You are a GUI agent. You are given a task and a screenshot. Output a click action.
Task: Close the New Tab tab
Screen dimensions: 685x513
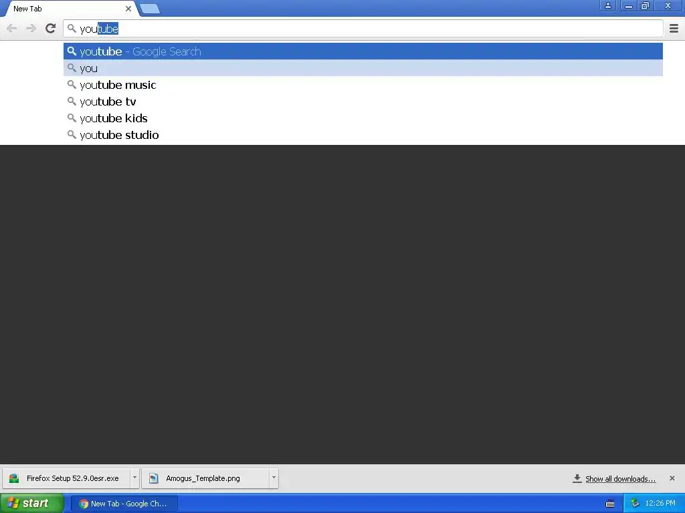[x=128, y=9]
